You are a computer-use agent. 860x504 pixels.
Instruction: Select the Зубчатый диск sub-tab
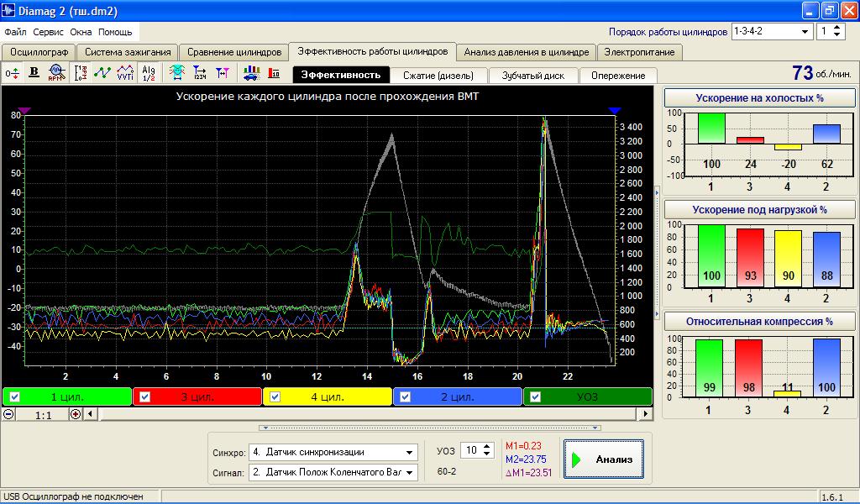[533, 76]
